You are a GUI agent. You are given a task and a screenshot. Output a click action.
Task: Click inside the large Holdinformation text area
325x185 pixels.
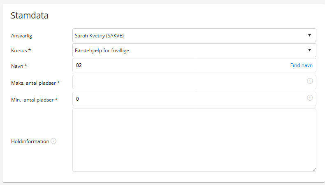point(194,140)
